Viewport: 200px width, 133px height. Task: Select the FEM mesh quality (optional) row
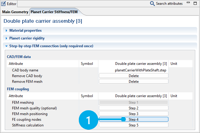(35, 108)
